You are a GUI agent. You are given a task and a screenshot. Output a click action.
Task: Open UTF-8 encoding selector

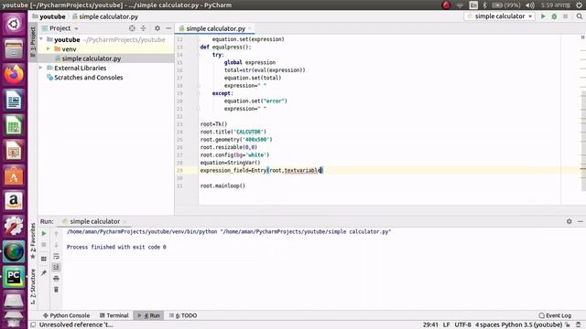pyautogui.click(x=462, y=325)
